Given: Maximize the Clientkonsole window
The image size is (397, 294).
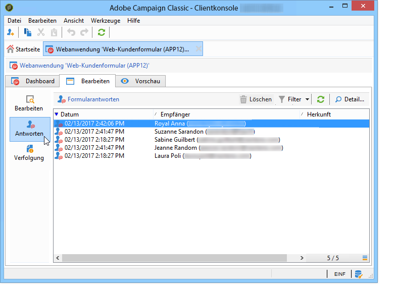Looking at the screenshot, I should click(345, 6).
